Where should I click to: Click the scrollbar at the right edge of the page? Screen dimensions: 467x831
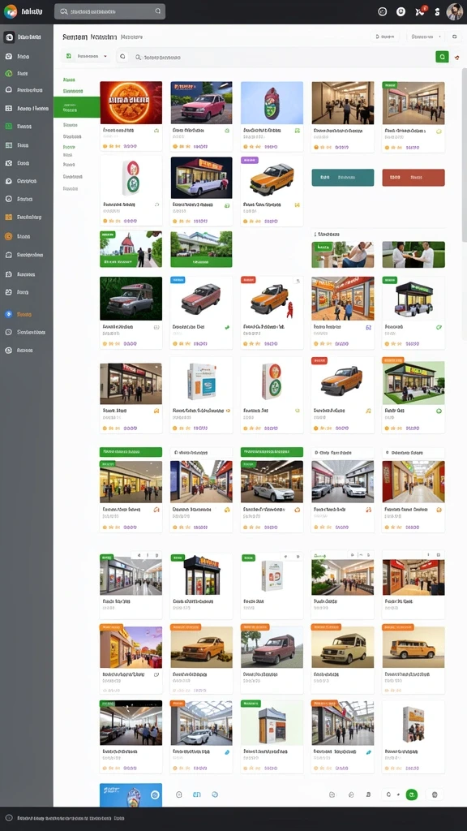(x=465, y=153)
